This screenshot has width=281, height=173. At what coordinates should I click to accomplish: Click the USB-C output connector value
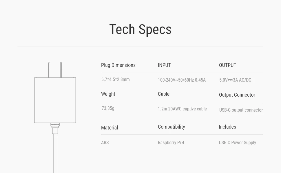tap(241, 110)
